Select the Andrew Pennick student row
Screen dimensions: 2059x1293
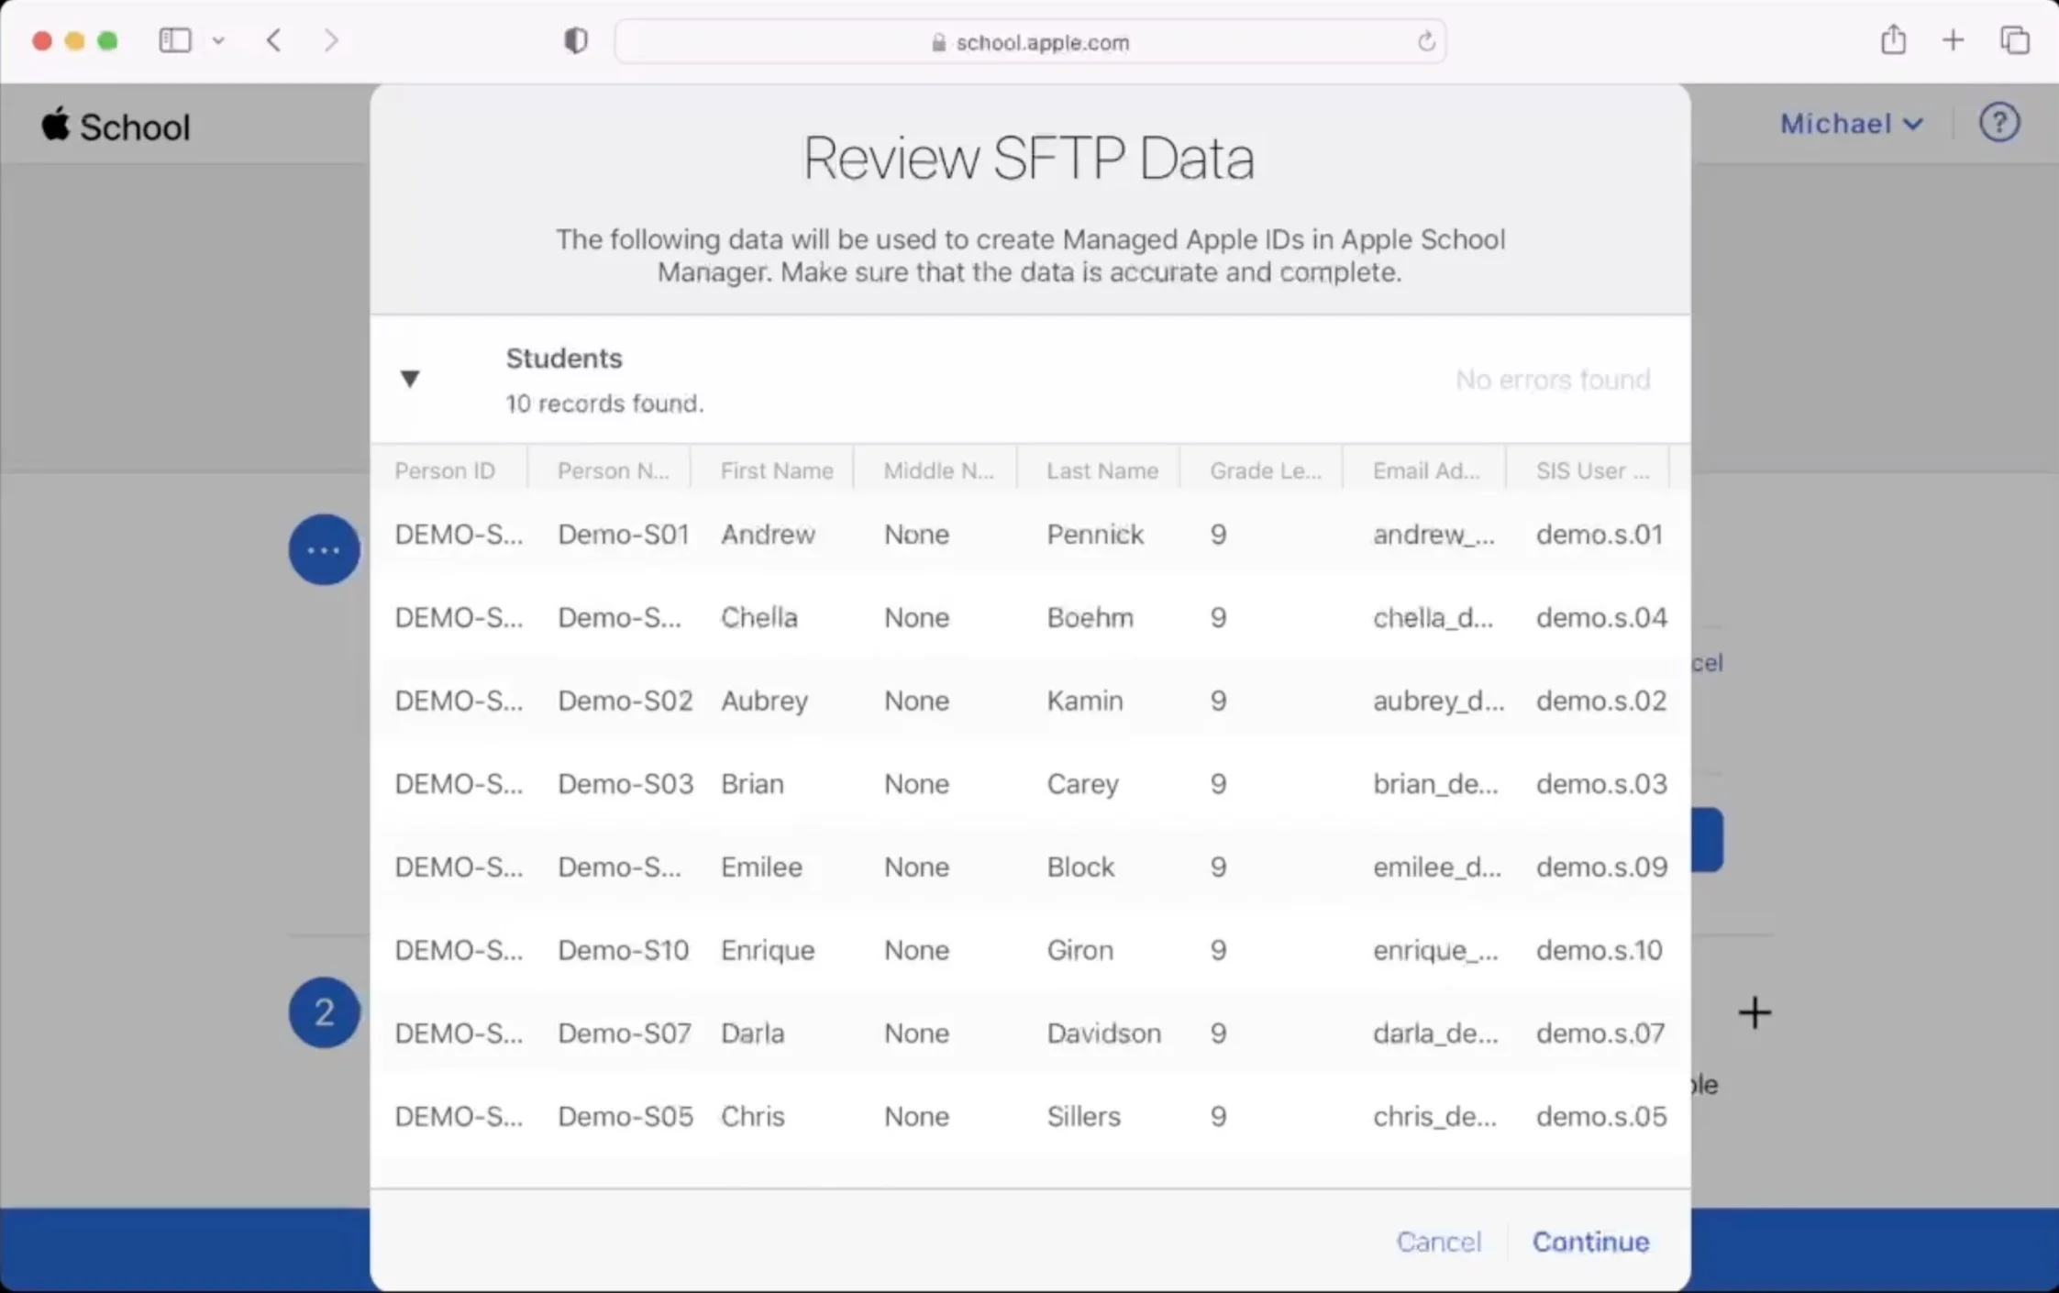(x=1029, y=535)
